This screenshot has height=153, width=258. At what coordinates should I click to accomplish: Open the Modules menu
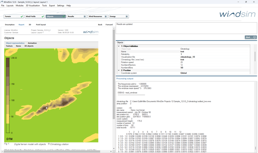pyautogui.click(x=19, y=6)
